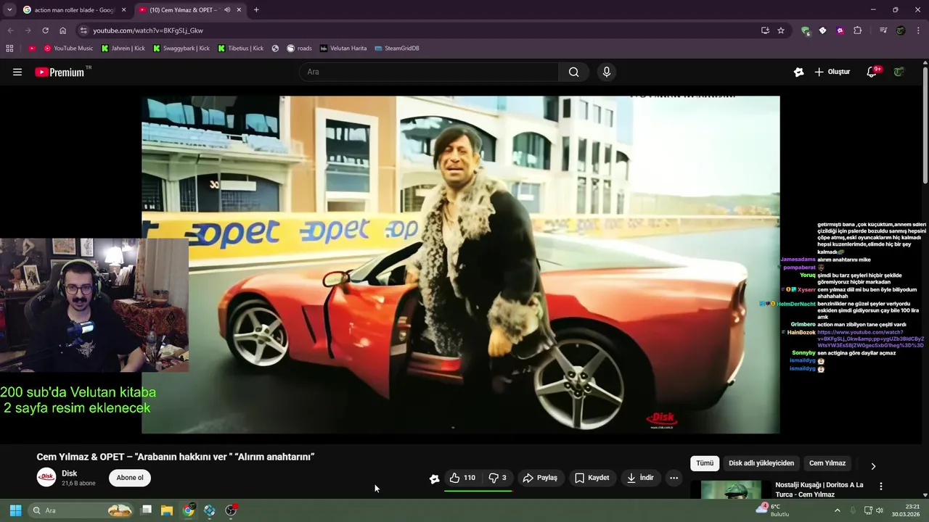Click the Paylaş share button
Screen dimensions: 929x522
click(x=540, y=478)
